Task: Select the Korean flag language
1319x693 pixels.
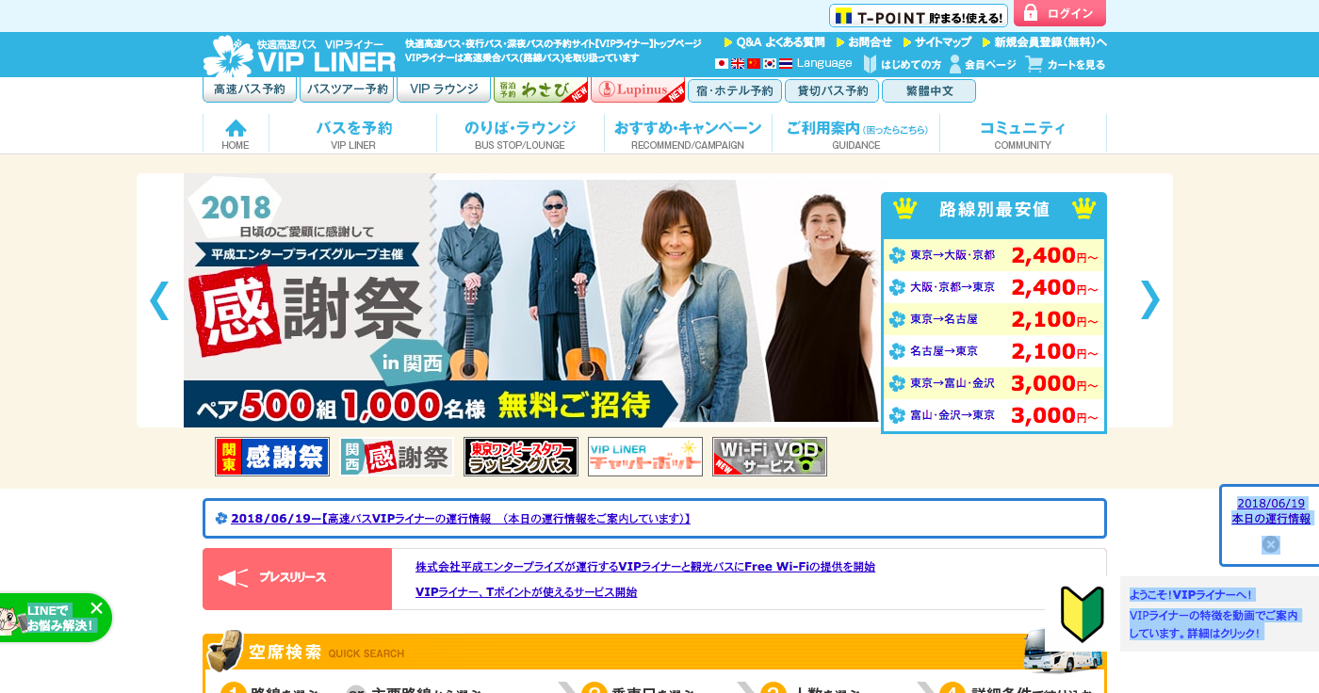Action: click(770, 64)
